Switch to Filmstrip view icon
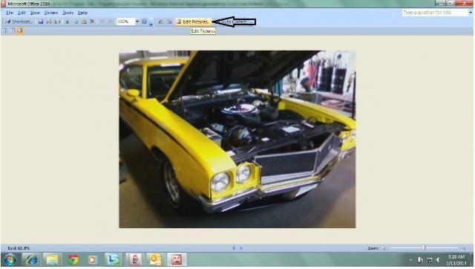Screen dimensions: 475x269 (12, 30)
